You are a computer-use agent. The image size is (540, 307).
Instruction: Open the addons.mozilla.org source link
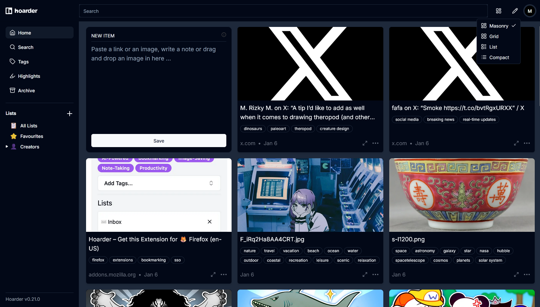(112, 274)
